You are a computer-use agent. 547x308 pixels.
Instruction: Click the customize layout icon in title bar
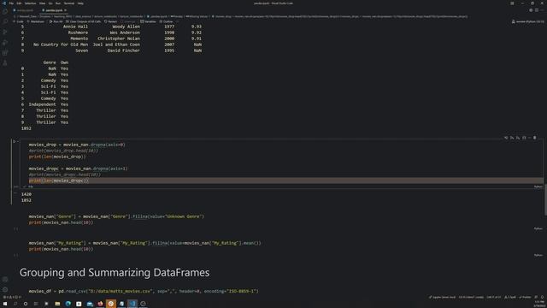click(512, 3)
